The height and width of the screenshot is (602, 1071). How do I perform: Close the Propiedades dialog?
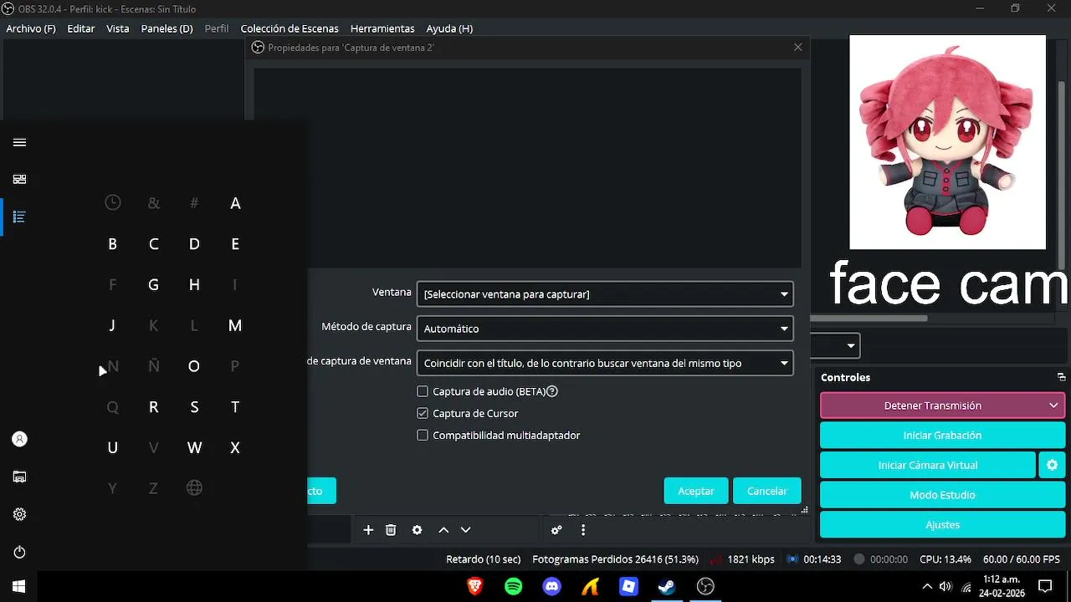[x=797, y=48]
